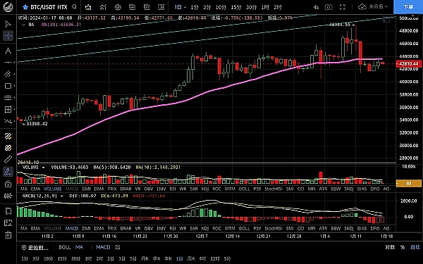Click the blue 下单 order button
423x264 pixels.
tap(408, 7)
